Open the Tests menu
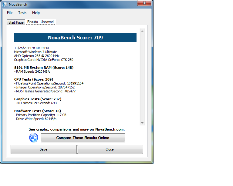Image resolution: width=233 pixels, height=186 pixels. (x=22, y=13)
